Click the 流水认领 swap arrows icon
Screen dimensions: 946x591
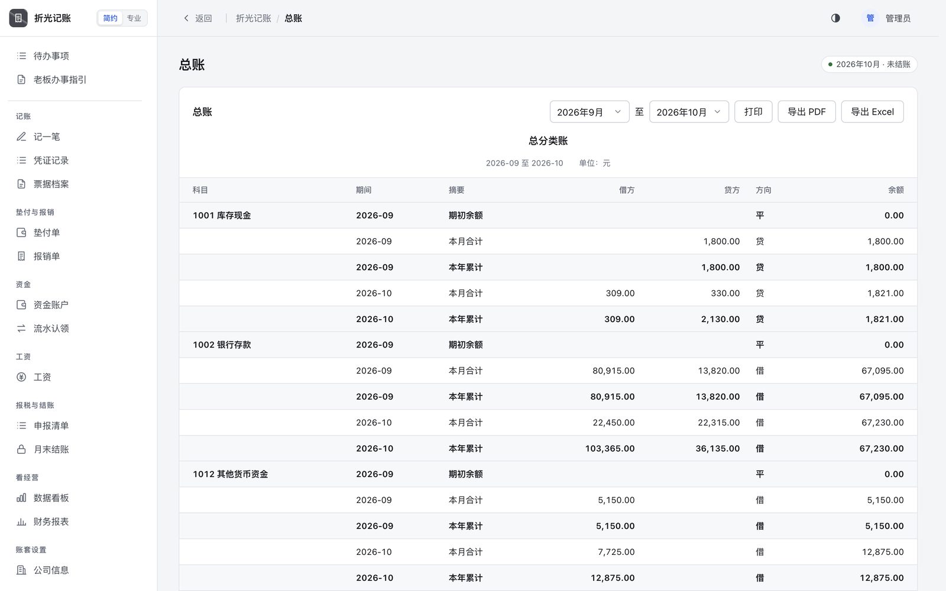coord(21,329)
